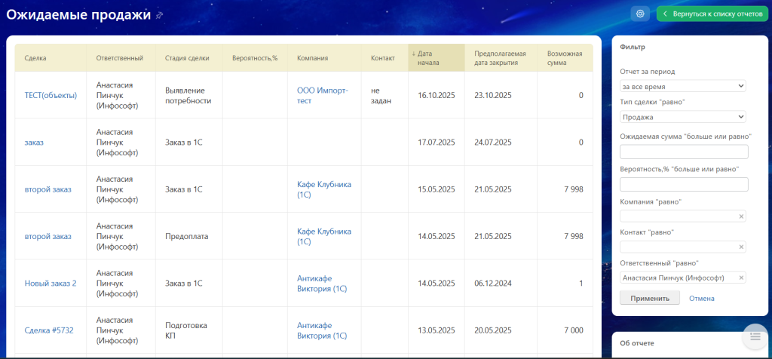
Task: Open report settings gear button
Action: click(640, 14)
